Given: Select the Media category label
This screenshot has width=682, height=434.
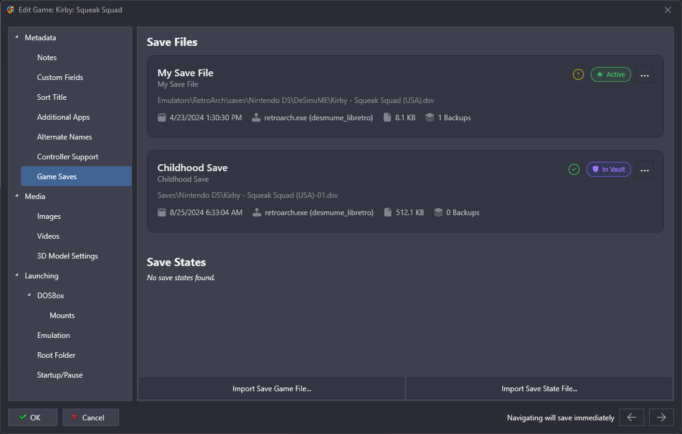Looking at the screenshot, I should click(x=35, y=196).
